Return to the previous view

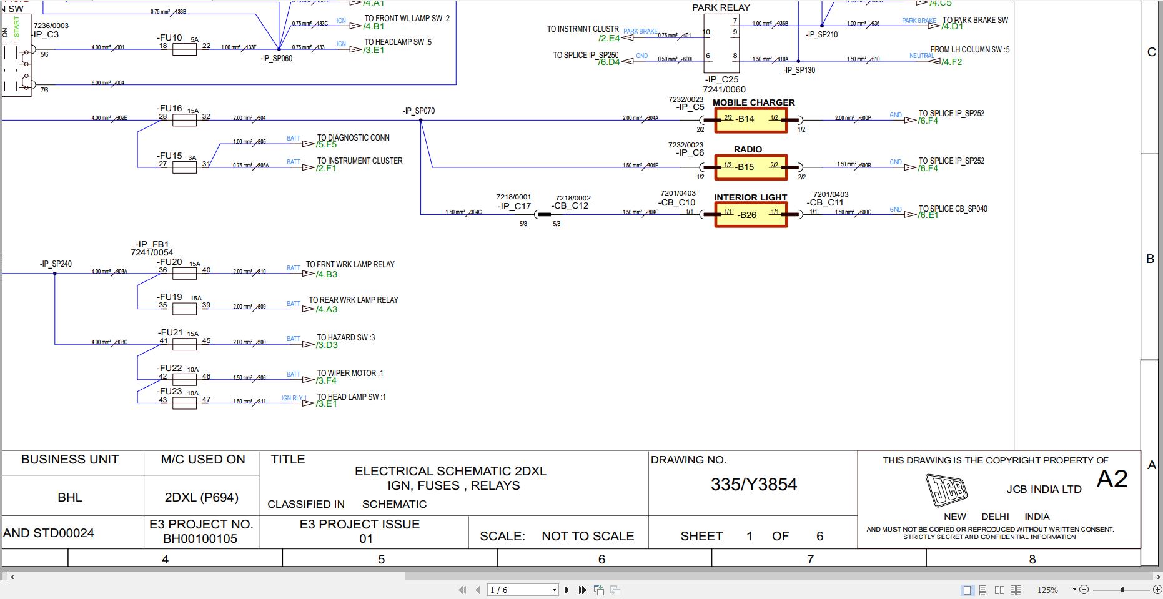tap(599, 589)
